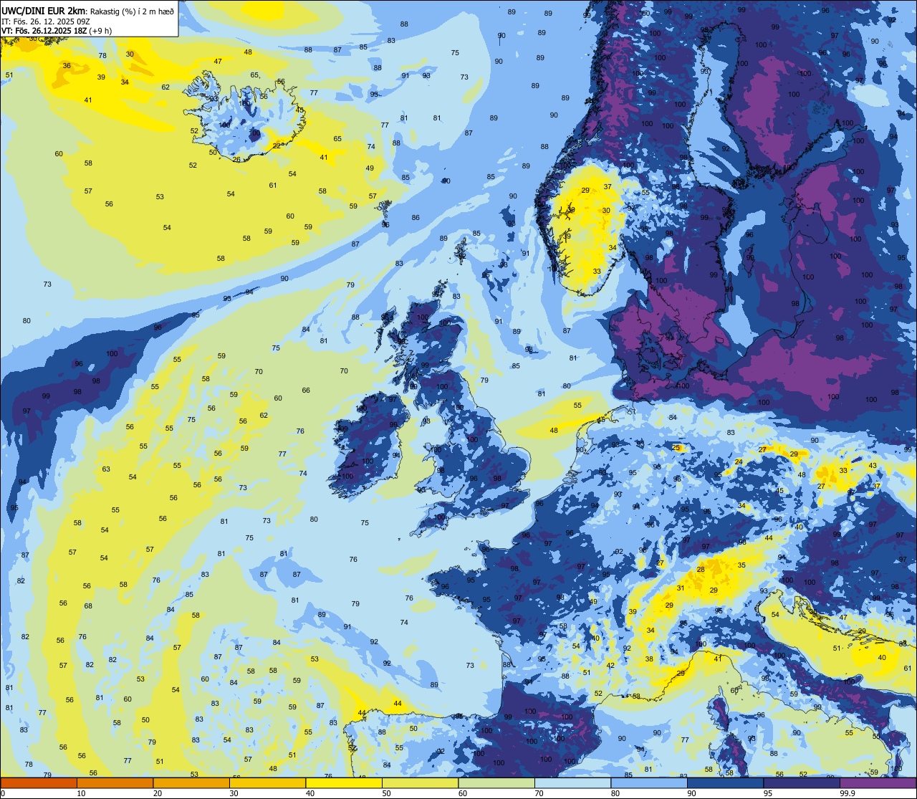Click the legend tick label '99.9'
917x799 pixels.
click(x=848, y=793)
